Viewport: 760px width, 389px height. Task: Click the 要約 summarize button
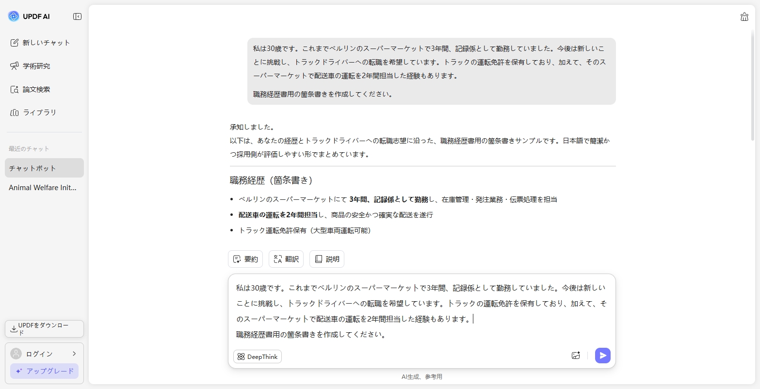pyautogui.click(x=245, y=259)
